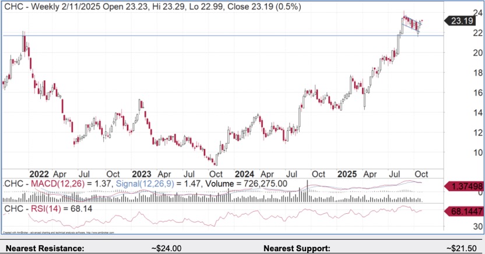Image resolution: width=485 pixels, height=254 pixels.
Task: Click the 68.1447 RSI value tag
Action: tap(463, 211)
